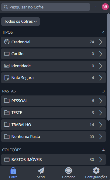Expand the TESTE folder chevron
110x180 pixels.
(x=101, y=113)
